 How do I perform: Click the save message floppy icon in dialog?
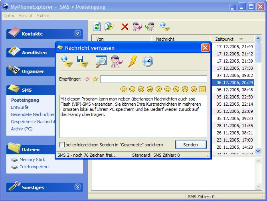[83, 62]
